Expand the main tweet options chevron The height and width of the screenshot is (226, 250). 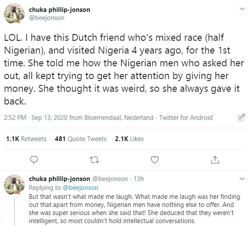coord(242,9)
